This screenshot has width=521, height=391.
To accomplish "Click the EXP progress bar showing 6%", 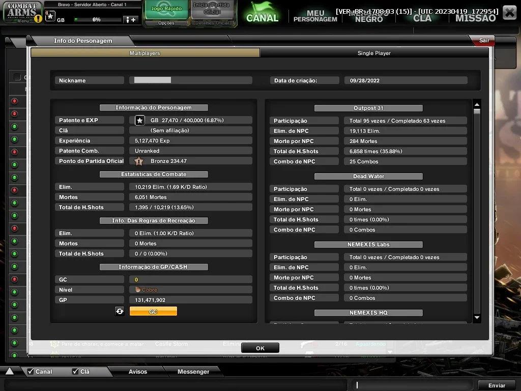I will pyautogui.click(x=97, y=20).
